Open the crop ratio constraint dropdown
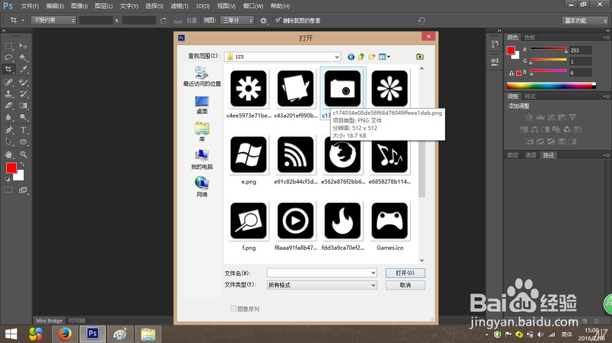Viewport: 612px width, 343px height. (53, 20)
